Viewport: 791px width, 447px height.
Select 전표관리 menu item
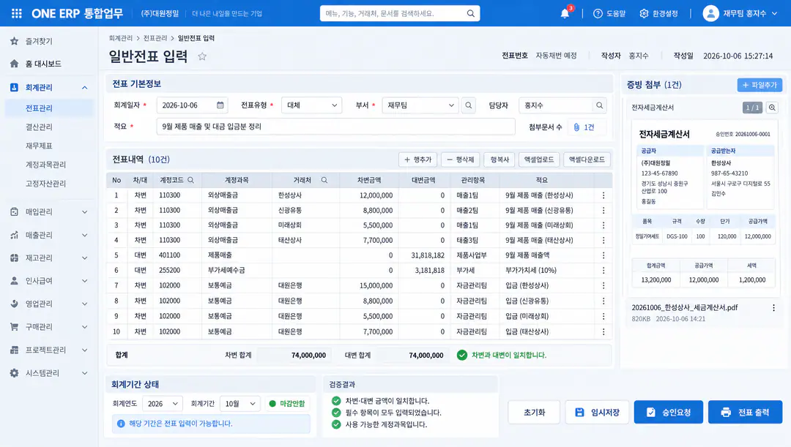(49, 108)
